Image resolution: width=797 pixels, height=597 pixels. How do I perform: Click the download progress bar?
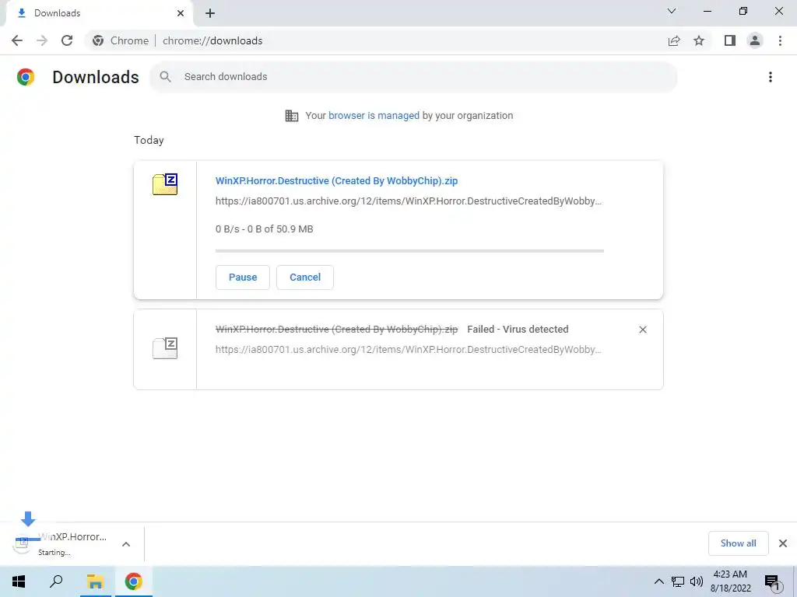coord(409,251)
